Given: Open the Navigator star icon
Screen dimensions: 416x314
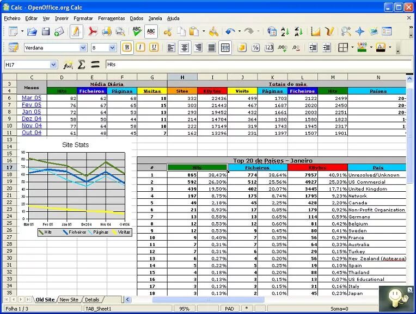Looking at the screenshot, I should (359, 32).
